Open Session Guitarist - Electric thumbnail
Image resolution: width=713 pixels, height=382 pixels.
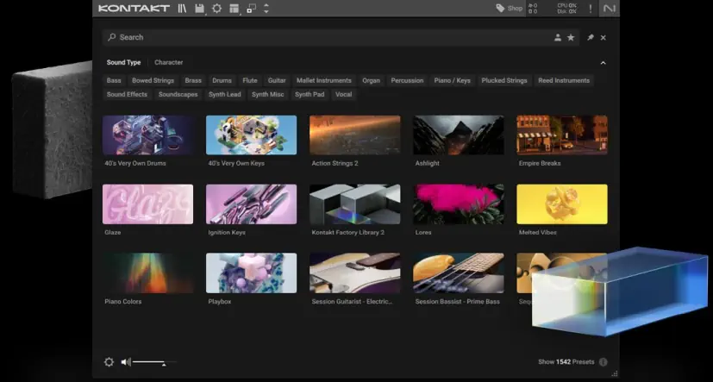(x=355, y=272)
